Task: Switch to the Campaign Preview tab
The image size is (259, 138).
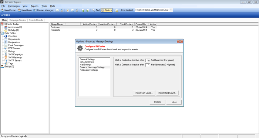Action: pos(18,20)
